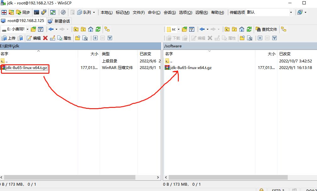The height and width of the screenshot is (191, 317).
Task: Click local Rename pencil icon
Action: [52, 38]
